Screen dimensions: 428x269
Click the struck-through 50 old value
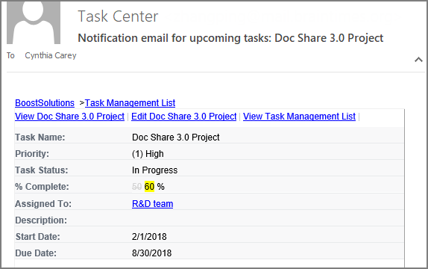coord(136,187)
